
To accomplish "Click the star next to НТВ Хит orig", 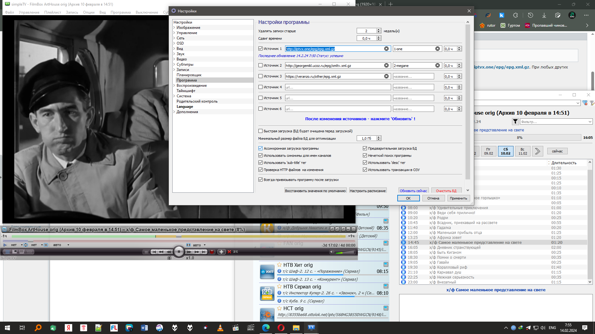I will (x=279, y=265).
